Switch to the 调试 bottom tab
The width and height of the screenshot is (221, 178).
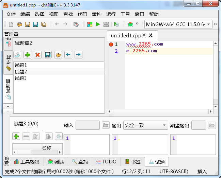pos(56,162)
